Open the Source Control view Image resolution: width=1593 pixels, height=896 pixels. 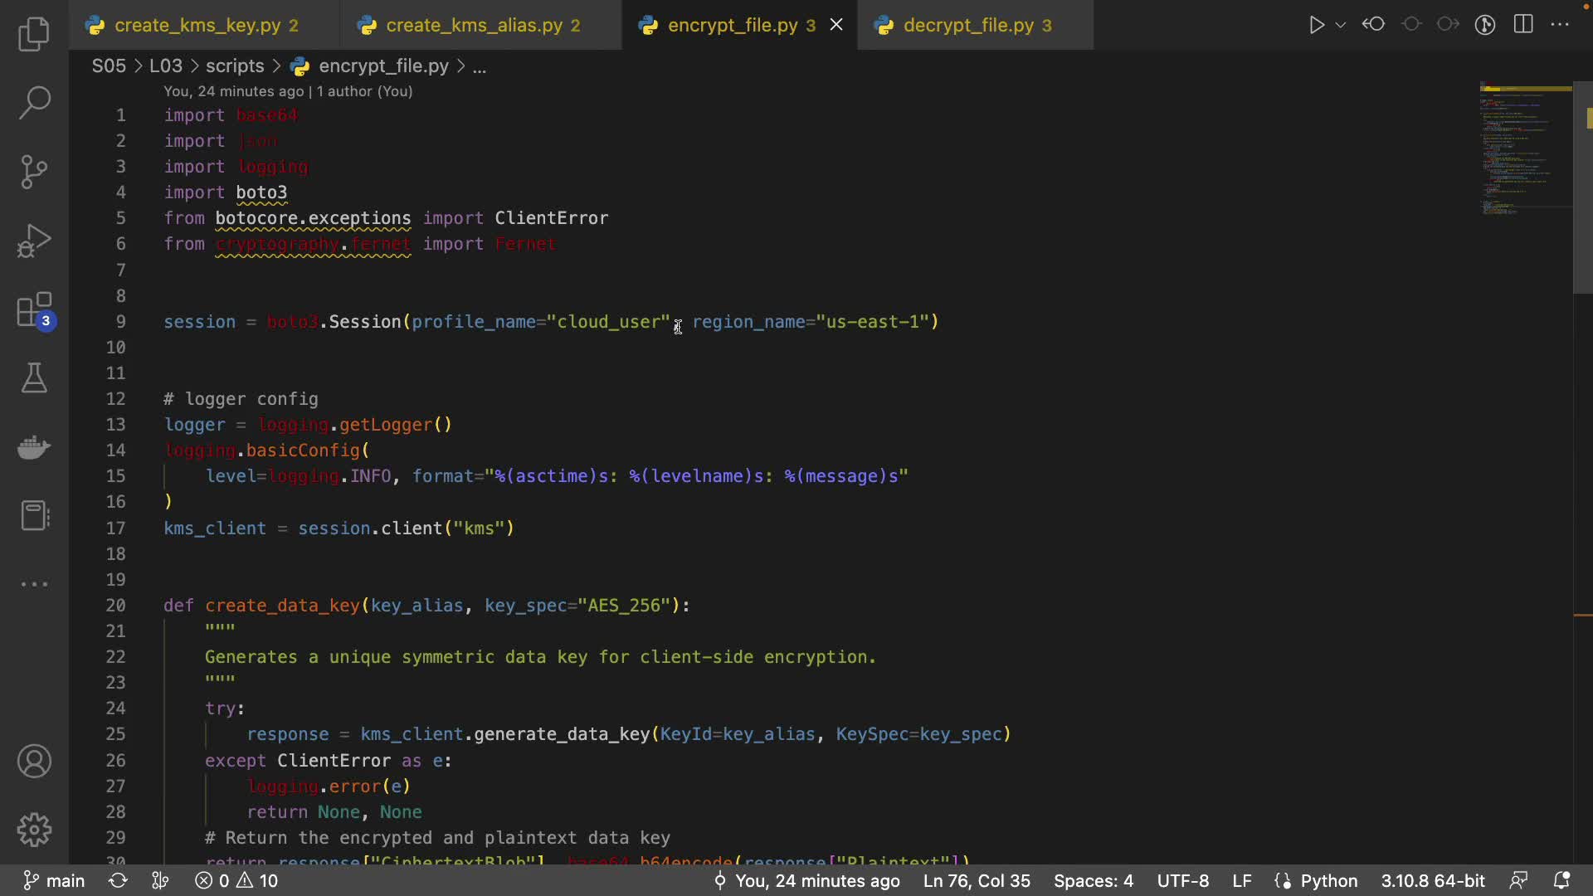[x=34, y=172]
